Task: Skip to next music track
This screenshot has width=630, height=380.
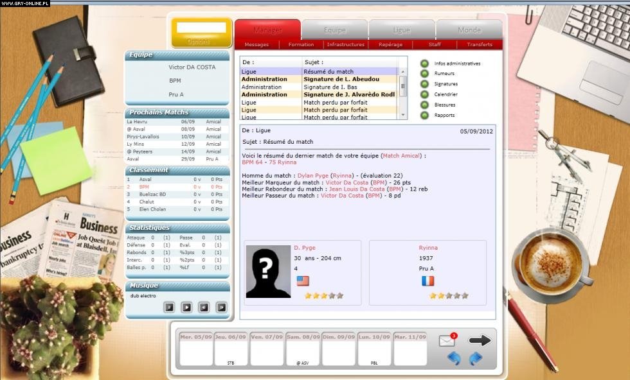Action: [x=221, y=307]
